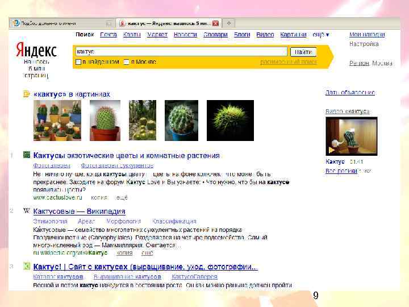Open the Фотоальбомы суккулентов sublink
The height and width of the screenshot is (307, 409).
117,165
